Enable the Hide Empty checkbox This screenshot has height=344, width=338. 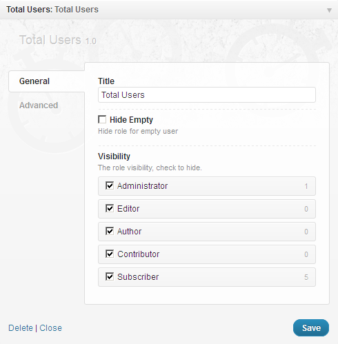click(x=102, y=119)
